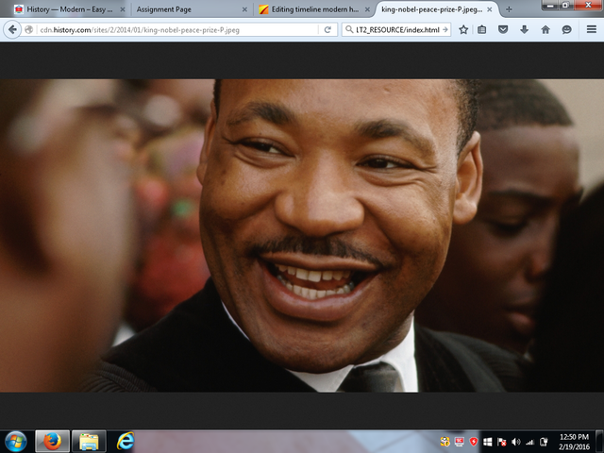The image size is (604, 453).
Task: Click the search magnifier icon
Action: 348,29
